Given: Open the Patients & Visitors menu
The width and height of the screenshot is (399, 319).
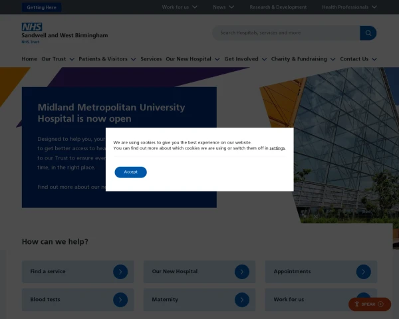Looking at the screenshot, I should coord(107,59).
